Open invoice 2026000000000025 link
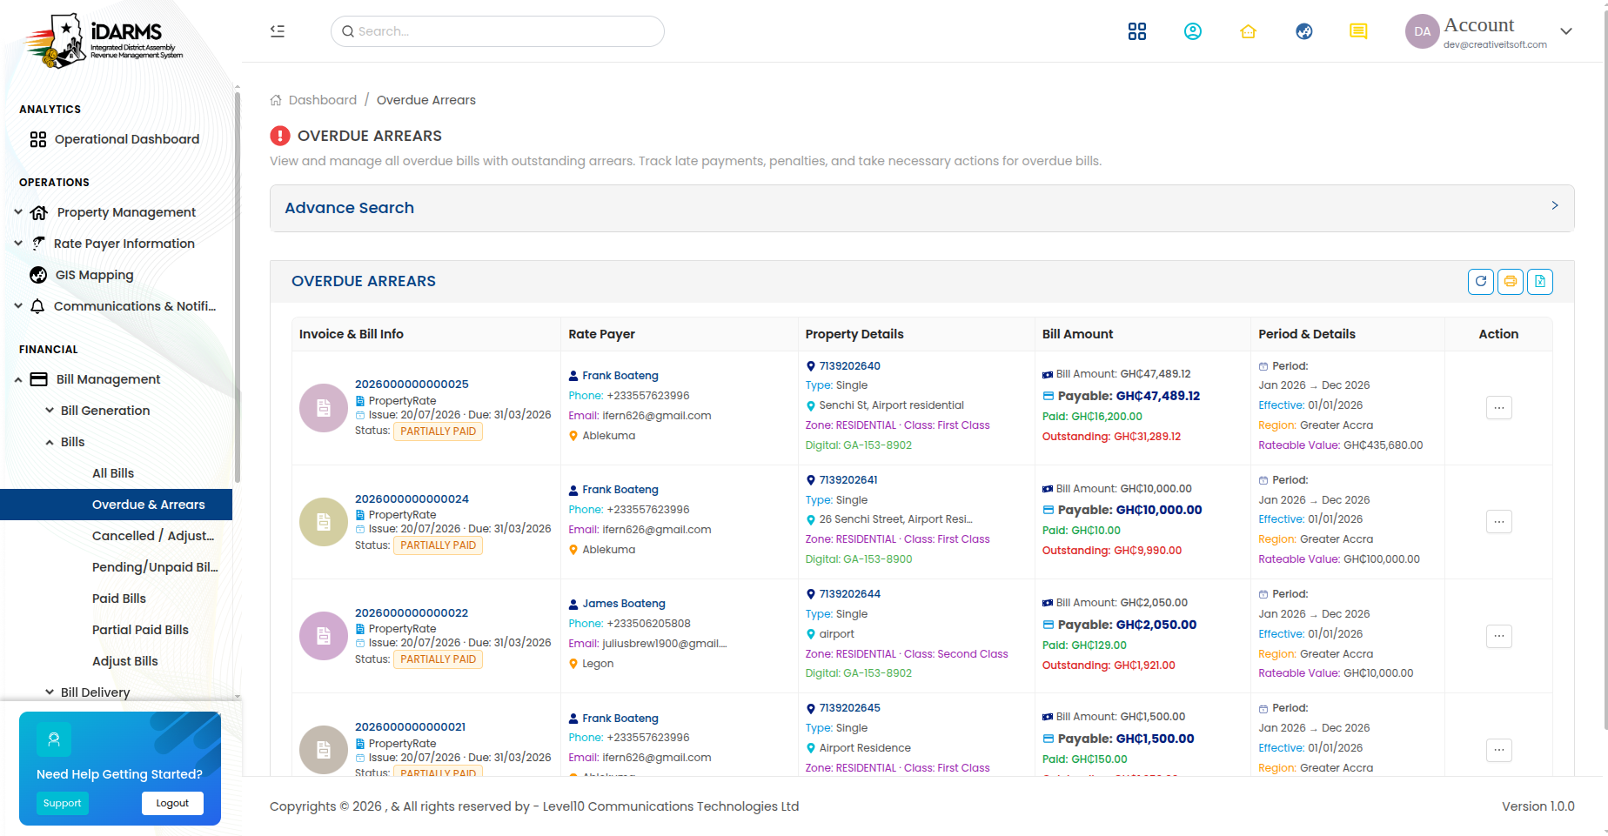The height and width of the screenshot is (836, 1608). click(412, 384)
